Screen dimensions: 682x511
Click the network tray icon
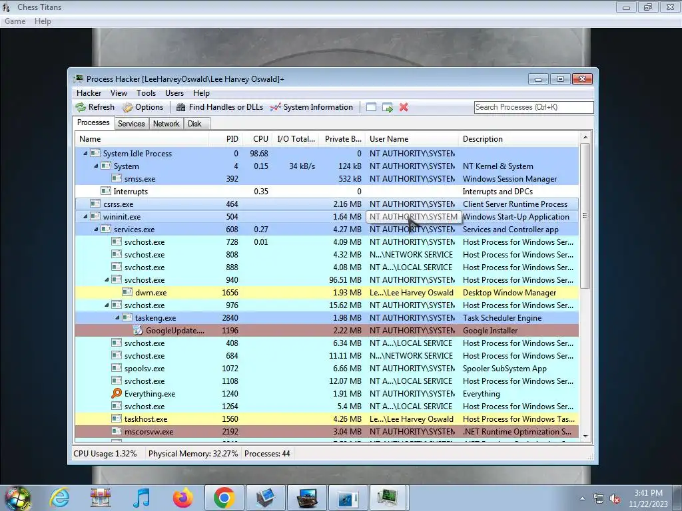coord(599,498)
